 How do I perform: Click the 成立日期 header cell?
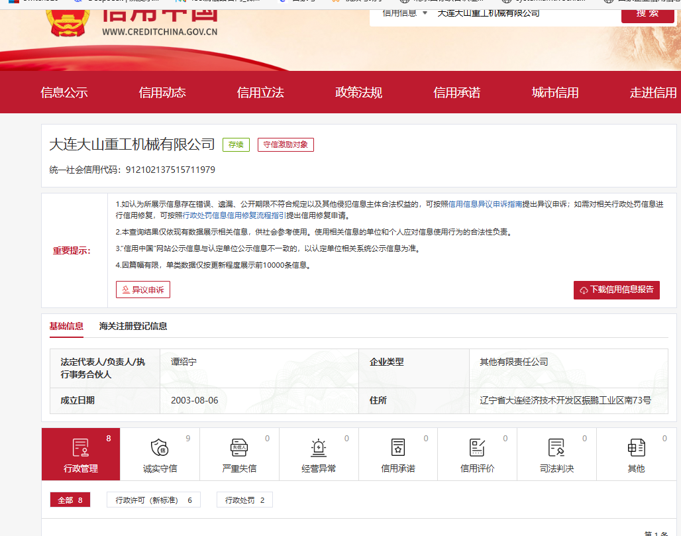point(105,400)
